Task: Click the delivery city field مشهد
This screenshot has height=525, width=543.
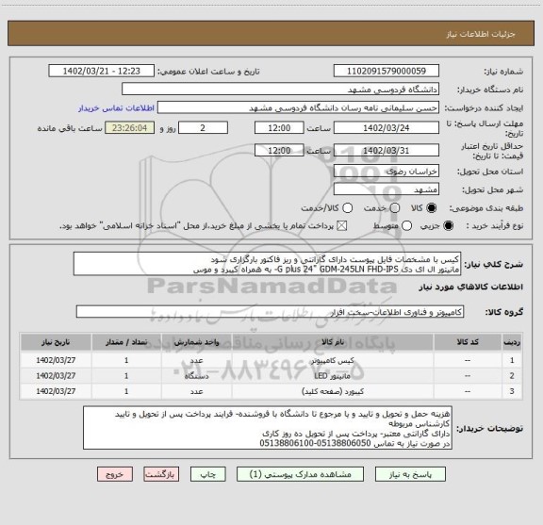Action: pyautogui.click(x=387, y=189)
